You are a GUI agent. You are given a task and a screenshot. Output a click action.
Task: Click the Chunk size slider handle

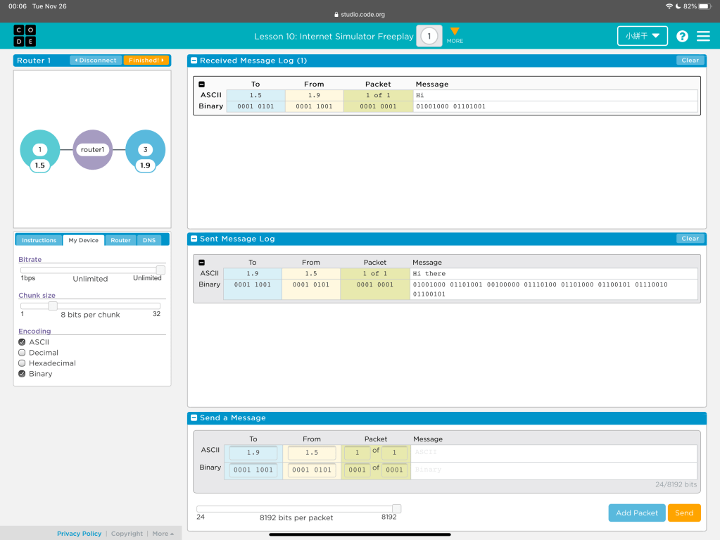53,306
